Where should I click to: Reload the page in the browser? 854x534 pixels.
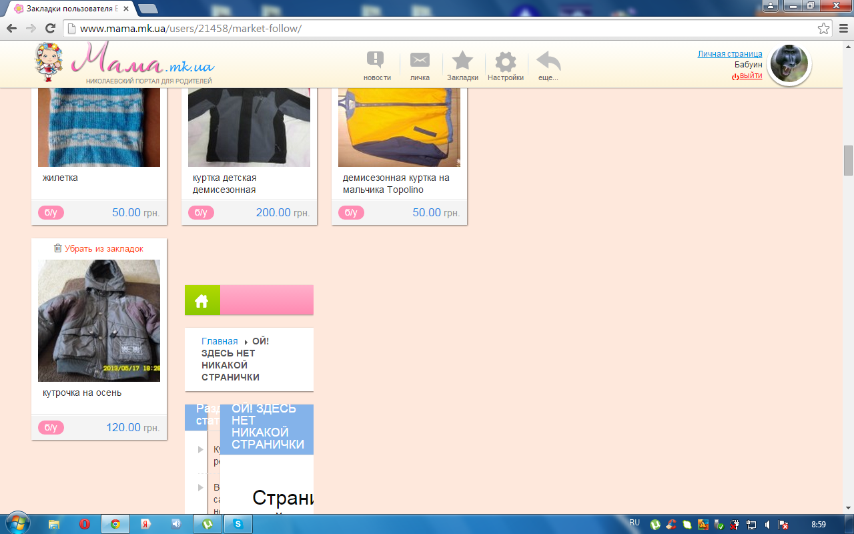pyautogui.click(x=50, y=29)
